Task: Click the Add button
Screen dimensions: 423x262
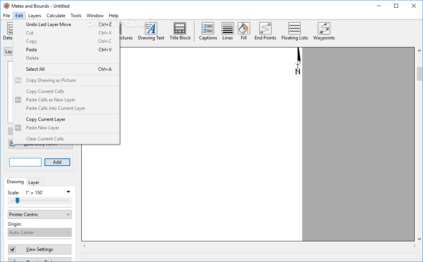Action: [x=57, y=162]
